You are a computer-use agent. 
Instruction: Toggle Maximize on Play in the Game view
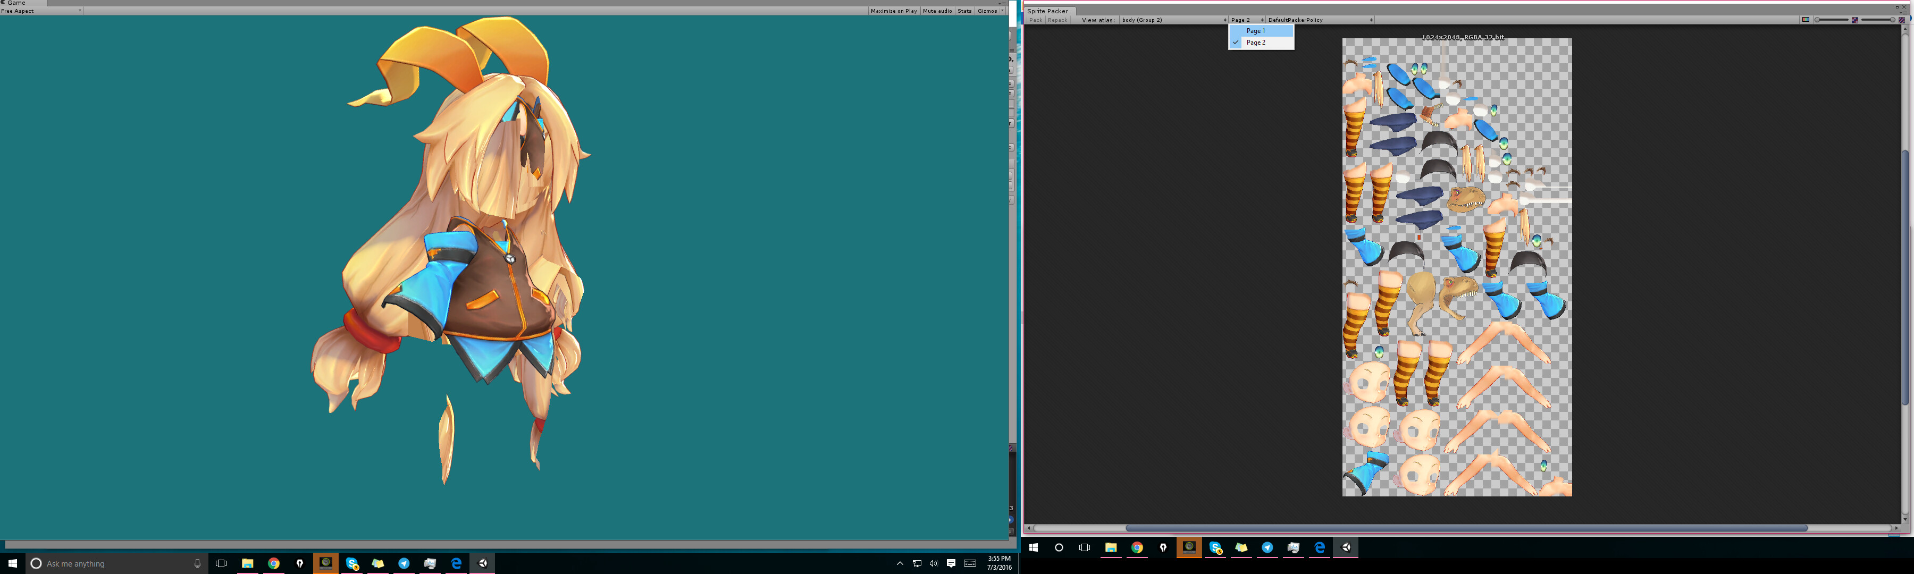point(894,11)
